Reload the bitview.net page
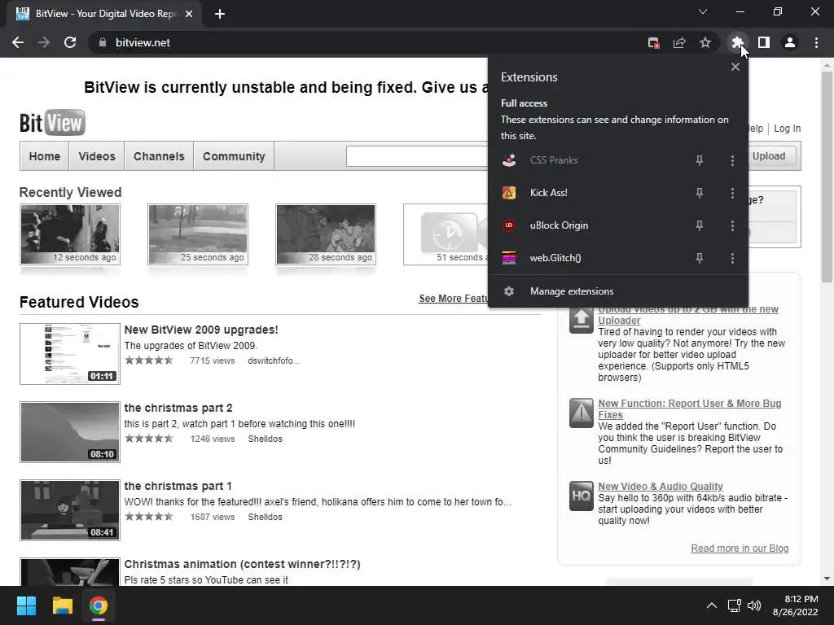This screenshot has width=834, height=625. point(70,42)
